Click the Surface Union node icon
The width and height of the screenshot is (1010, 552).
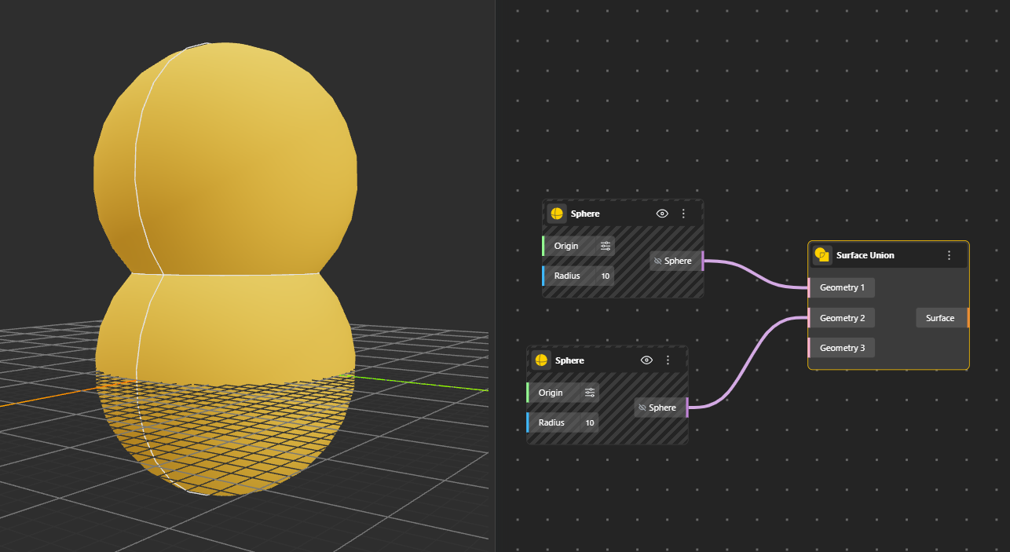pos(822,255)
